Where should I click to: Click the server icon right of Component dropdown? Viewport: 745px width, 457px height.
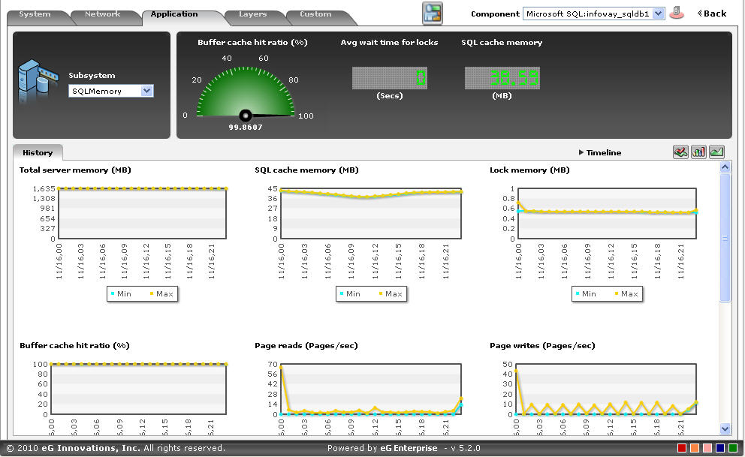click(x=677, y=14)
